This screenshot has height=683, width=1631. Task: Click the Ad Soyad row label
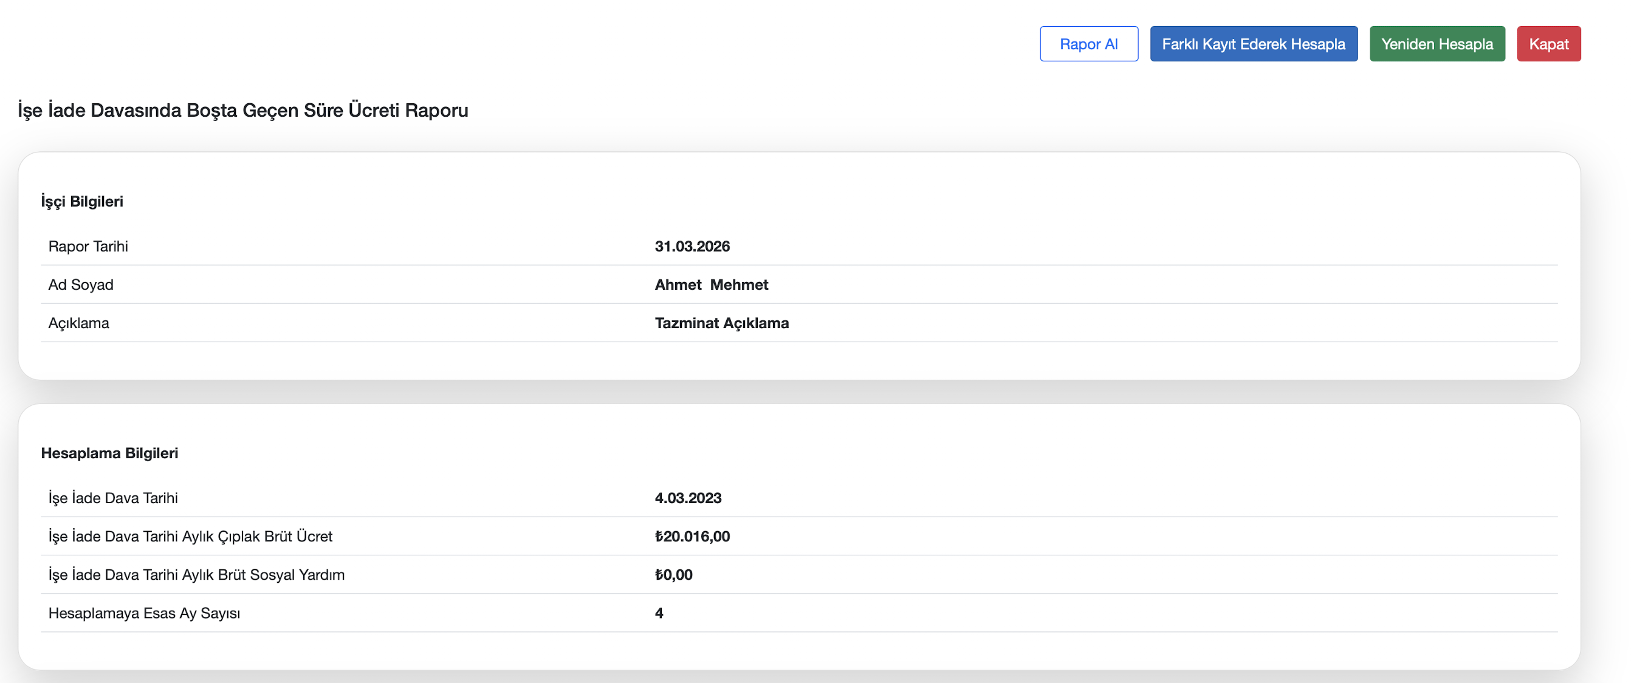[81, 285]
